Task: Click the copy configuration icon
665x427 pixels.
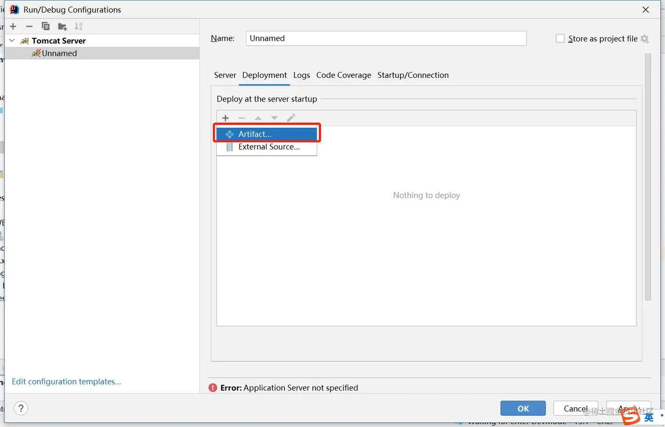Action: pyautogui.click(x=45, y=26)
